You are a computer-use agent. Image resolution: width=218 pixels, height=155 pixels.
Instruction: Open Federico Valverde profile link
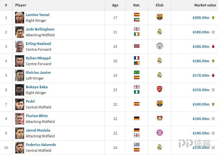click(x=41, y=145)
